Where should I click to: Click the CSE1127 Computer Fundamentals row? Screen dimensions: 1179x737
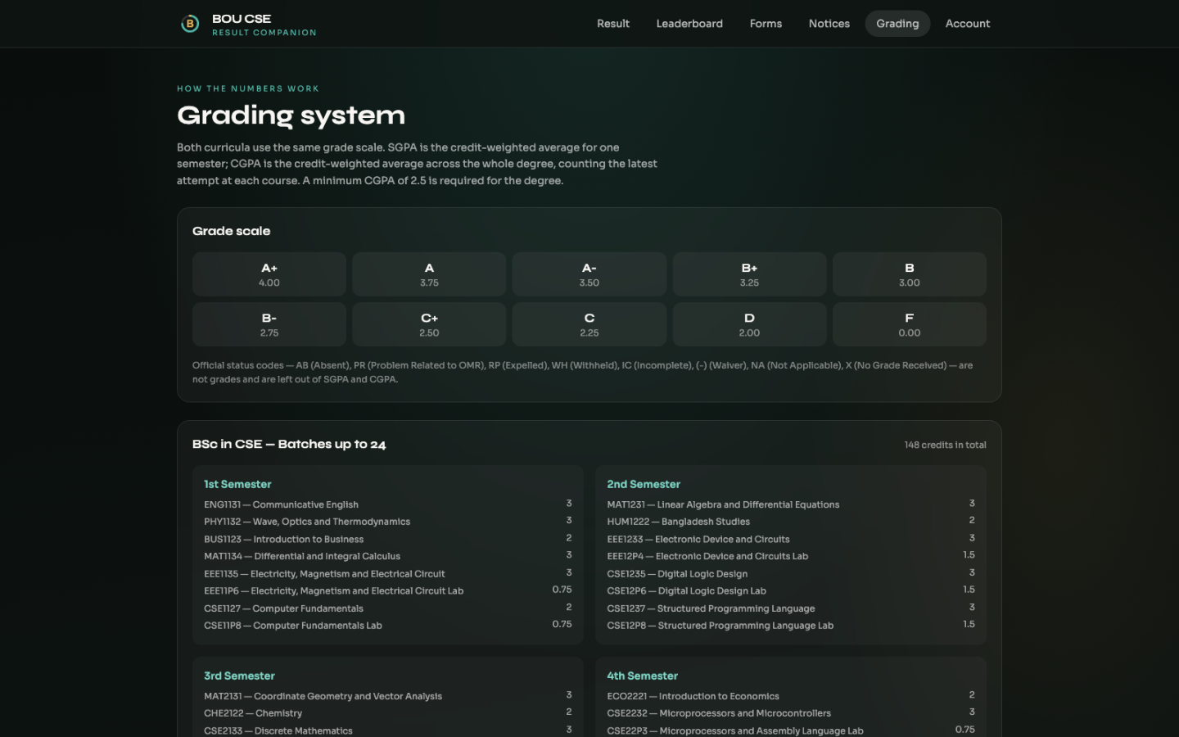click(x=388, y=608)
